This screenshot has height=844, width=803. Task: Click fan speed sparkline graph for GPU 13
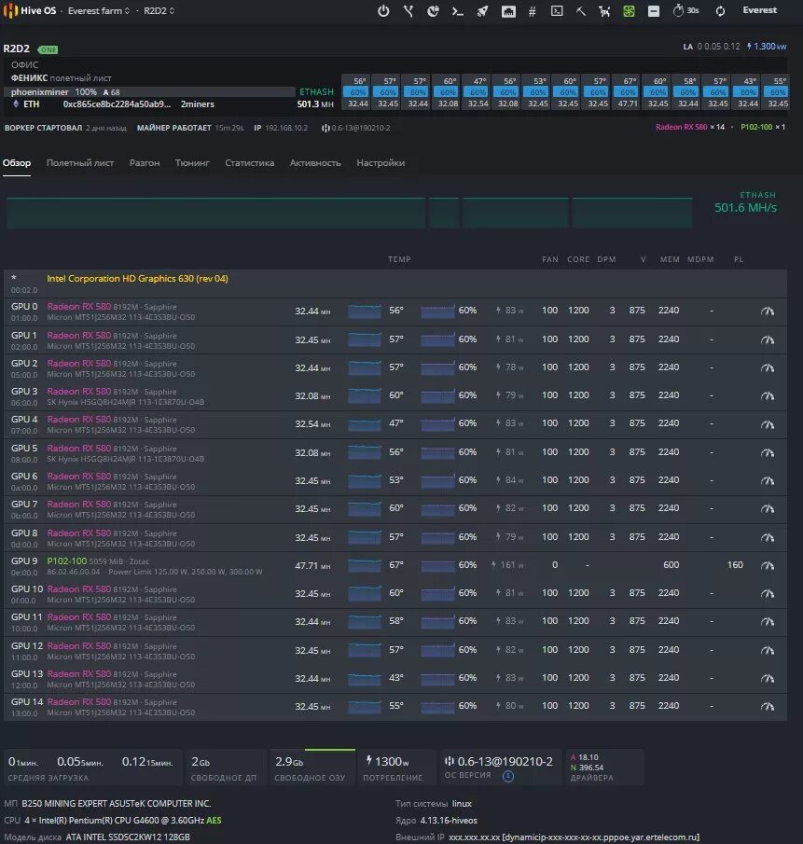(437, 678)
